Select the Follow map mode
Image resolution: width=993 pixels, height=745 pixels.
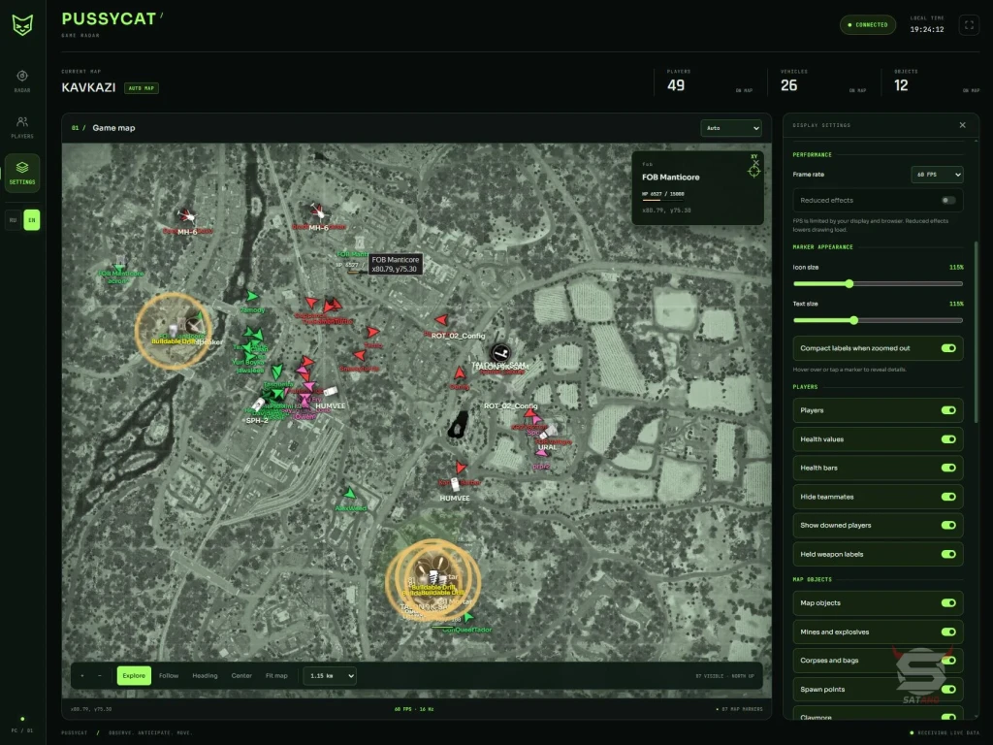coord(169,676)
